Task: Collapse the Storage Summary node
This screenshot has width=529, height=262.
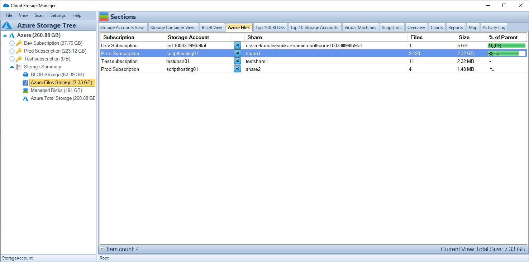Action: click(12, 67)
